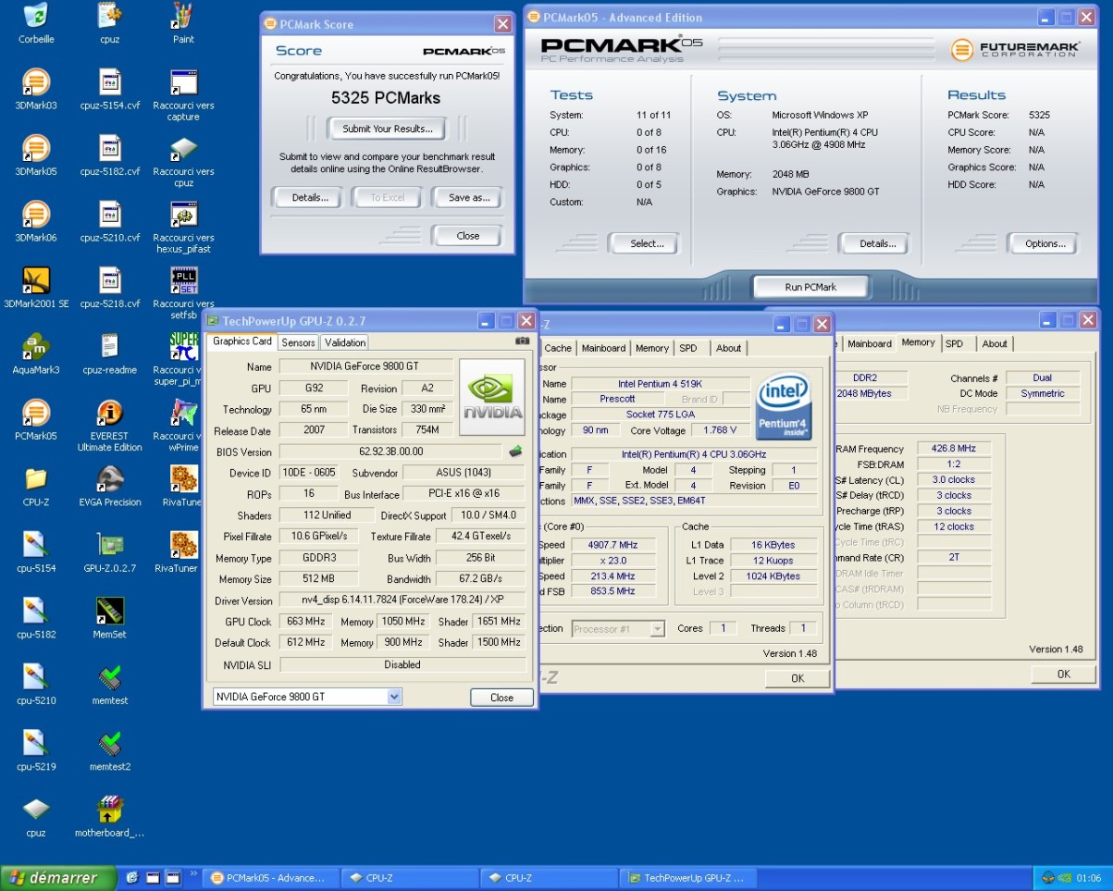This screenshot has height=891, width=1113.
Task: Click Close in the PCMark Score dialog
Action: tap(468, 235)
